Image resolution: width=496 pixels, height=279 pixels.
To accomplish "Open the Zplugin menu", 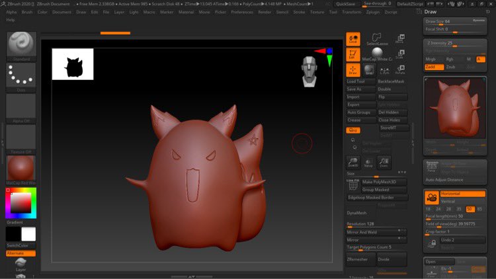I will 372,12.
